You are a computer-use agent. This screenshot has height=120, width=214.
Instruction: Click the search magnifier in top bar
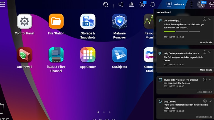pyautogui.click(x=106, y=4)
